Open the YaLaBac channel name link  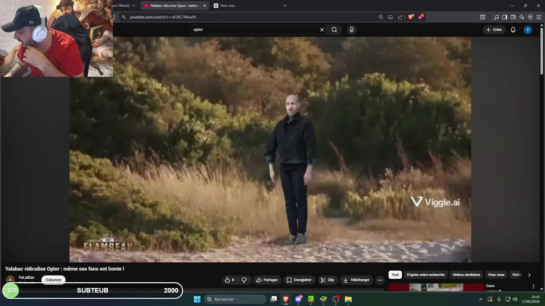coord(26,278)
